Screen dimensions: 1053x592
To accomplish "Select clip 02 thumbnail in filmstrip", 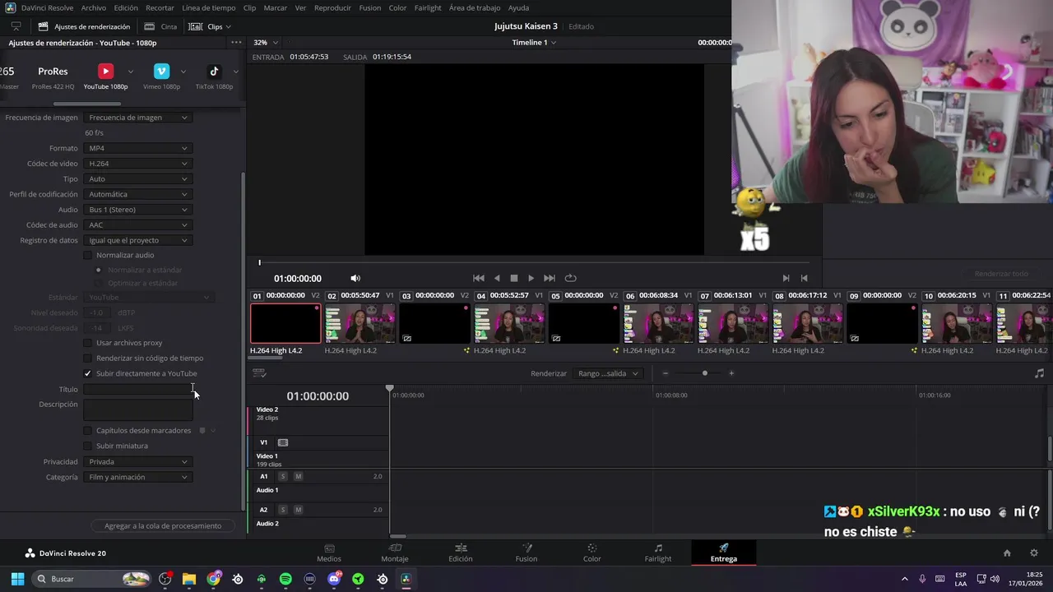I will click(360, 324).
